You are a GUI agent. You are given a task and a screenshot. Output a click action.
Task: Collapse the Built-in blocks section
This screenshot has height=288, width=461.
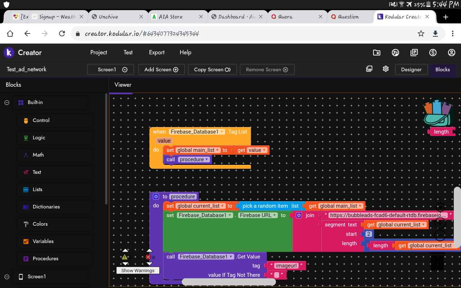(x=6, y=103)
